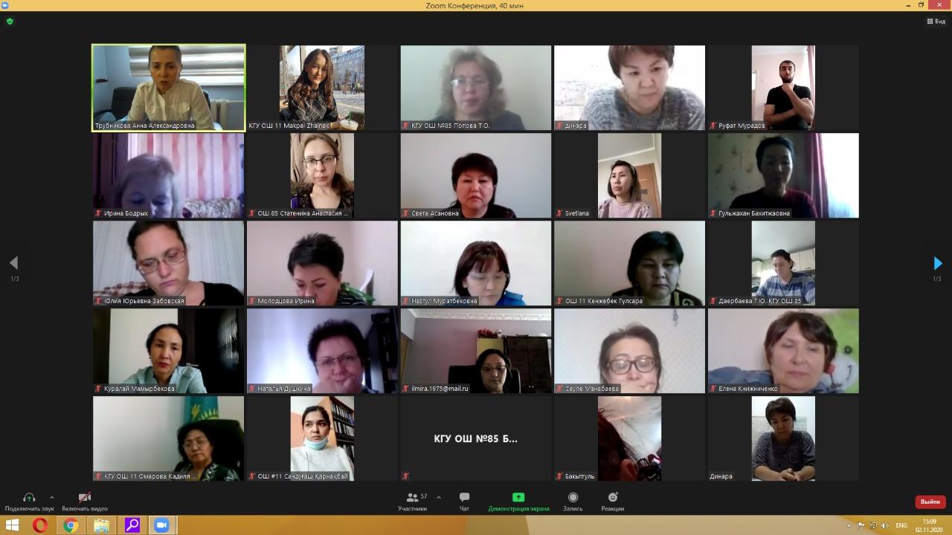Open the Chat (Чат) panel
Image resolution: width=952 pixels, height=535 pixels.
[x=464, y=502]
